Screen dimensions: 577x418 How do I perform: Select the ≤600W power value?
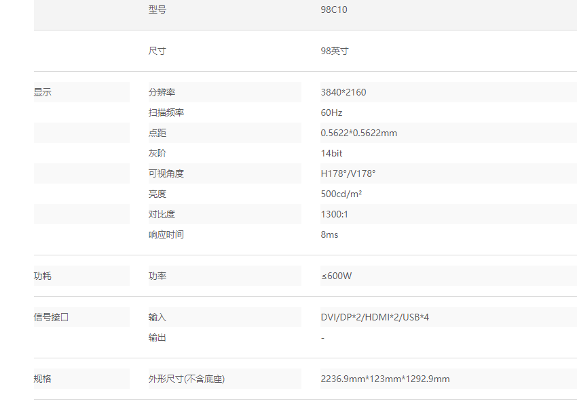(x=337, y=276)
